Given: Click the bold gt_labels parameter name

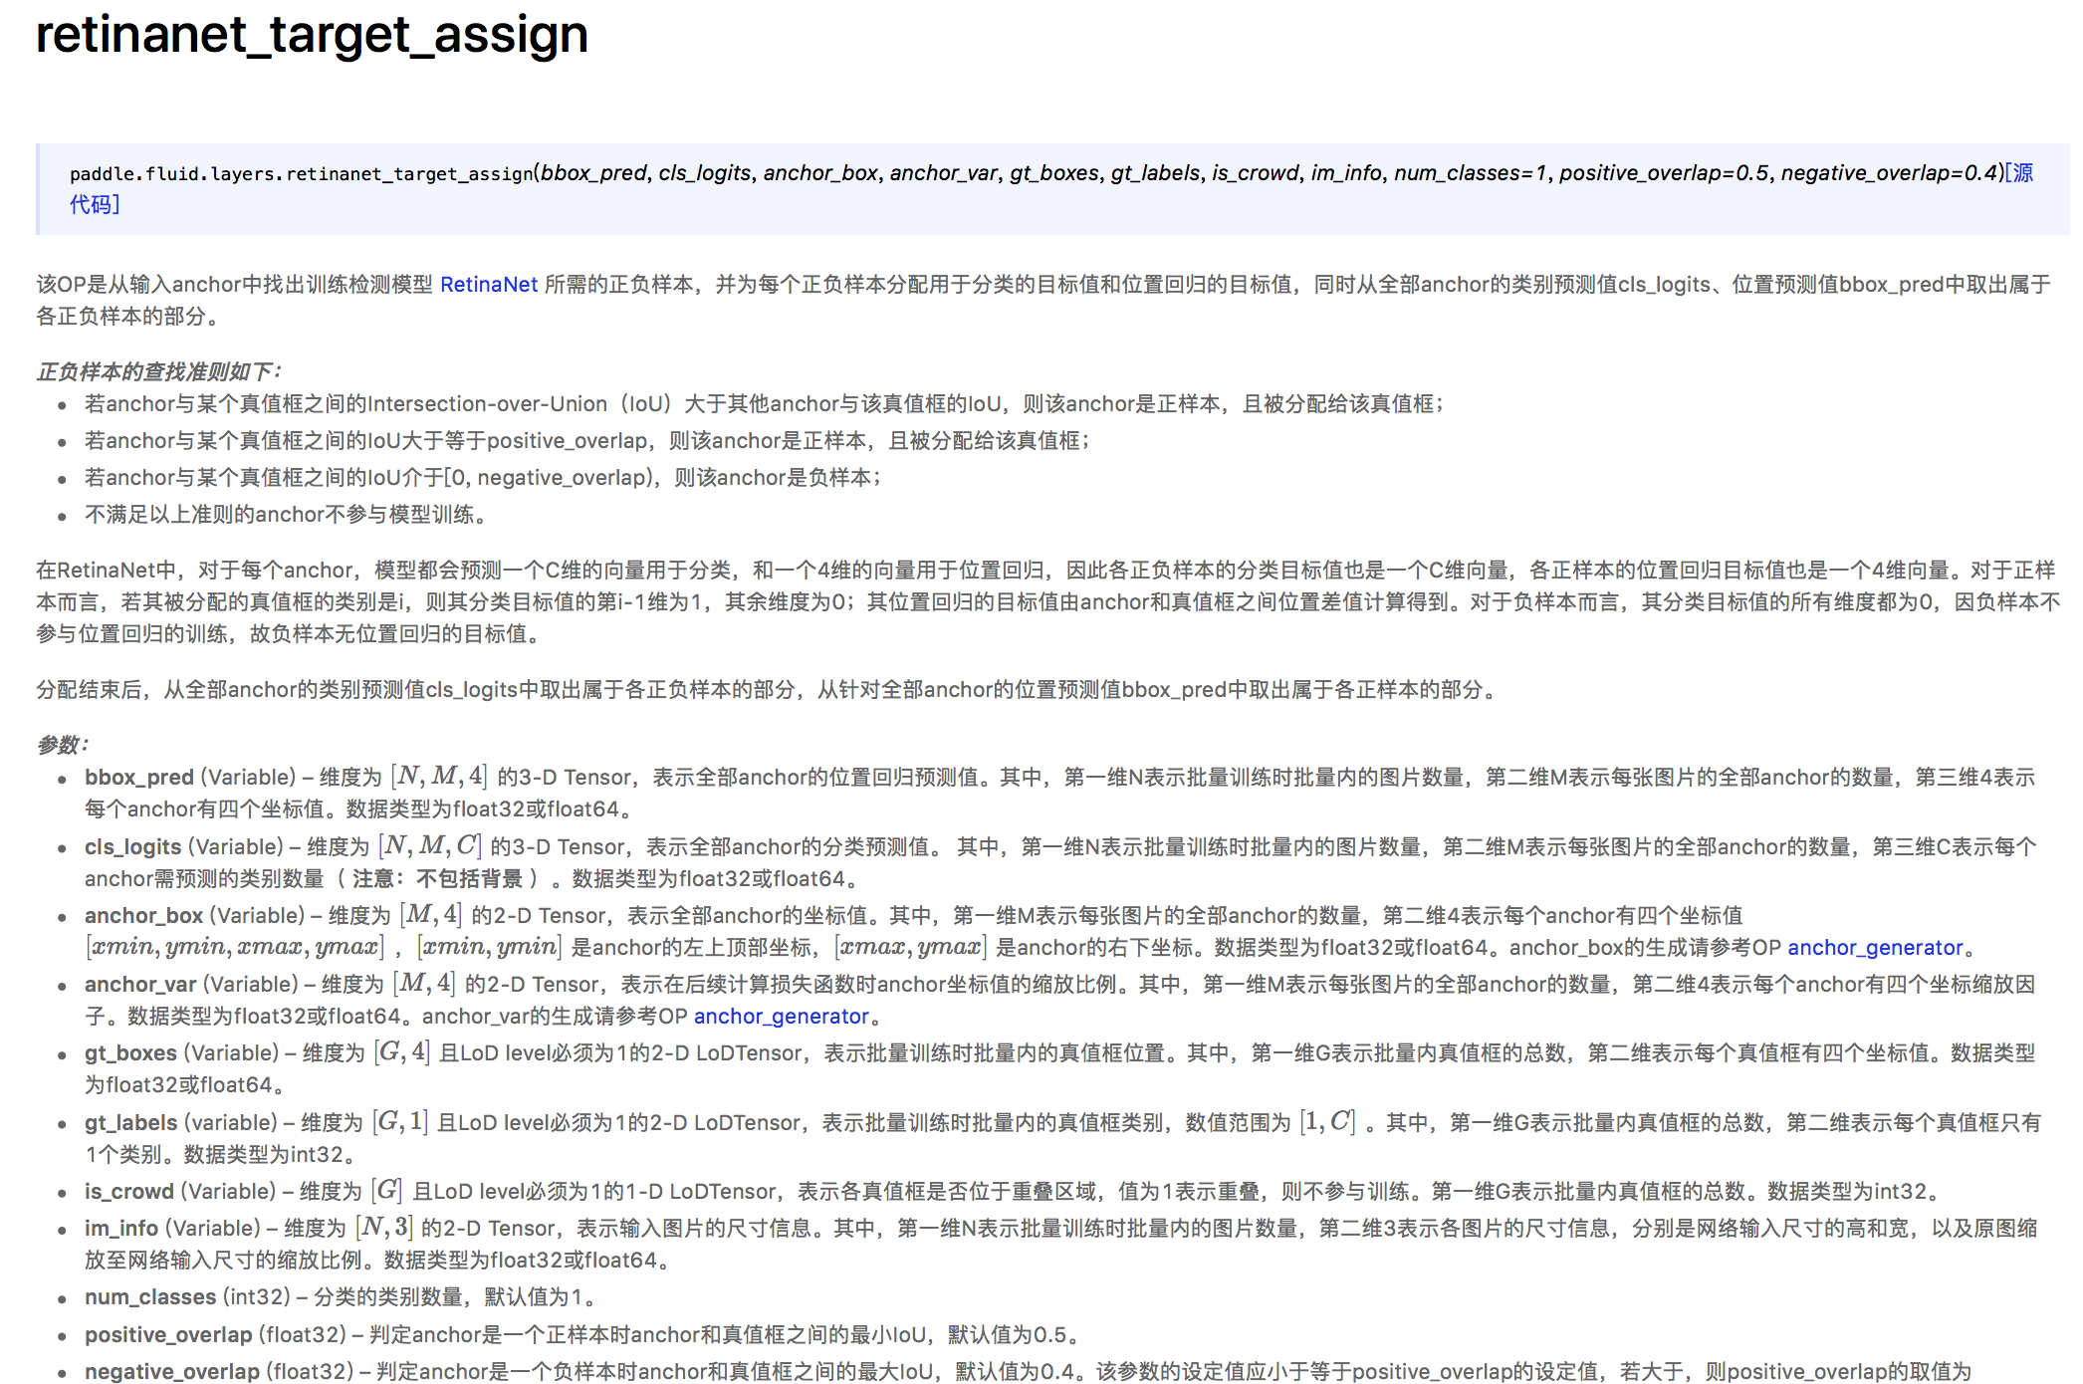Looking at the screenshot, I should pyautogui.click(x=129, y=1123).
